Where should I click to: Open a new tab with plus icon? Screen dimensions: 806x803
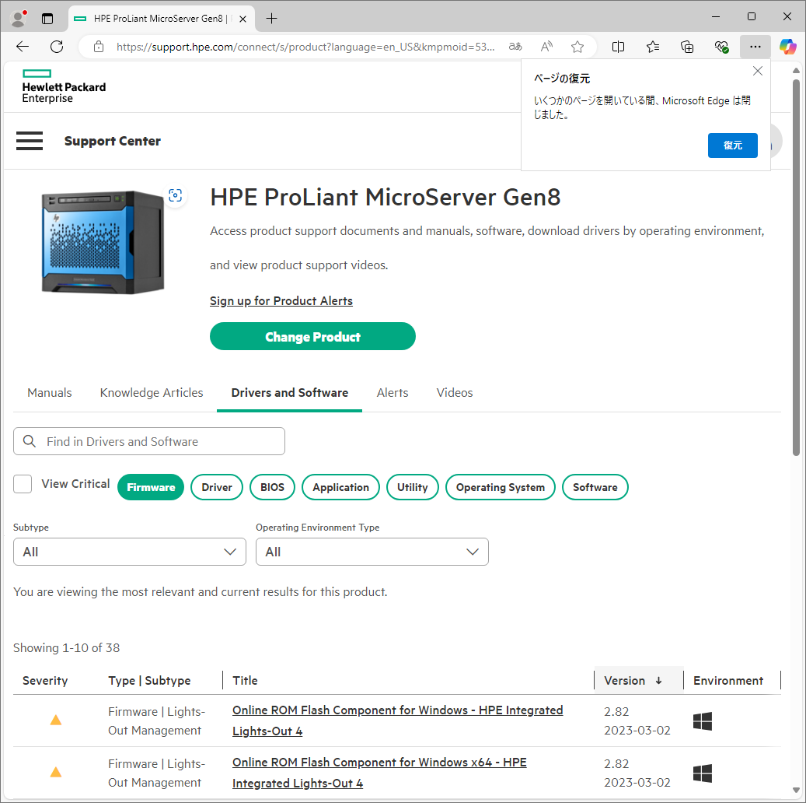coord(271,19)
